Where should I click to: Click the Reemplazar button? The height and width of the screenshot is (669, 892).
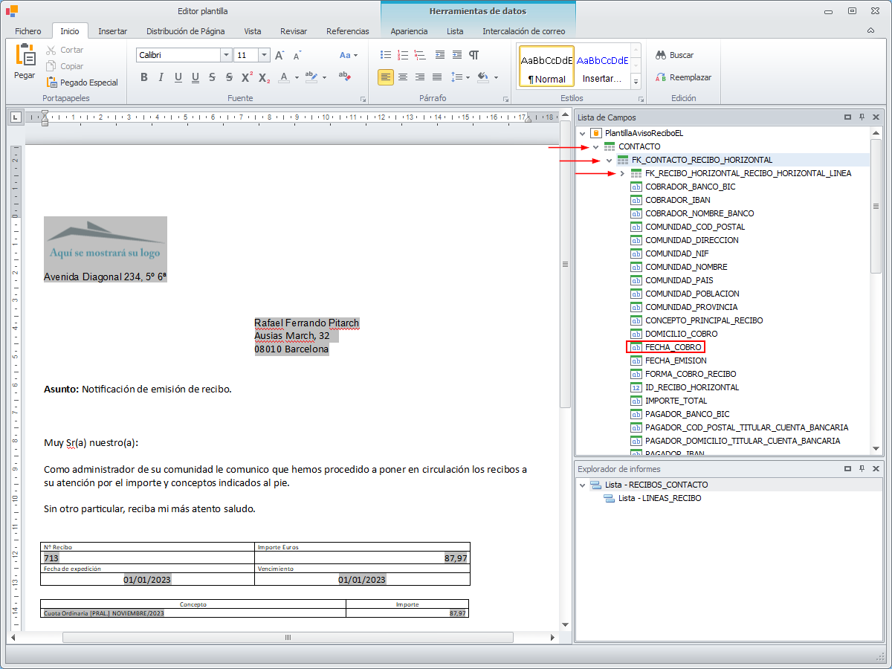683,77
